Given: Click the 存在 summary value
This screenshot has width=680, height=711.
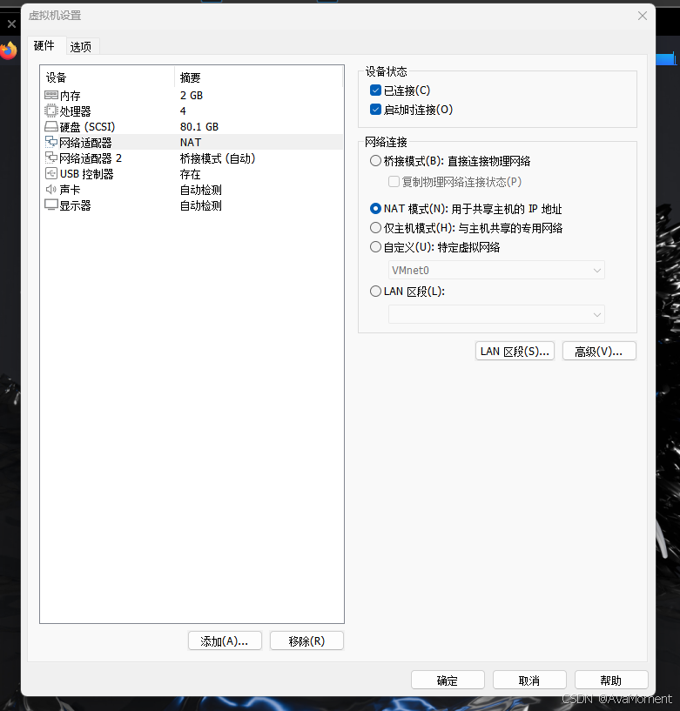Looking at the screenshot, I should [190, 174].
